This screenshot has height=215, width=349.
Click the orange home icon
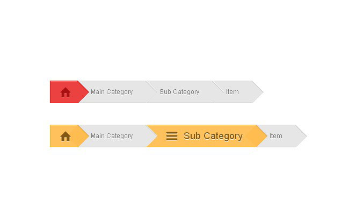tap(66, 136)
